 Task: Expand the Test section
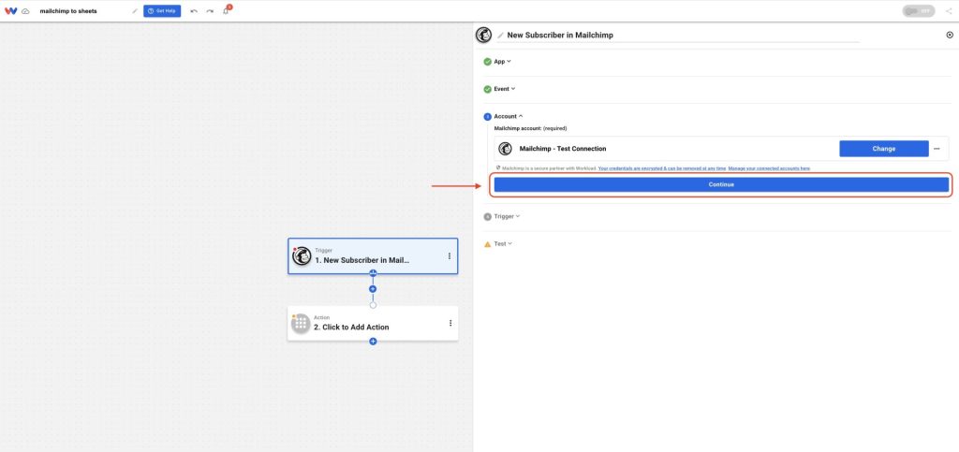click(503, 243)
